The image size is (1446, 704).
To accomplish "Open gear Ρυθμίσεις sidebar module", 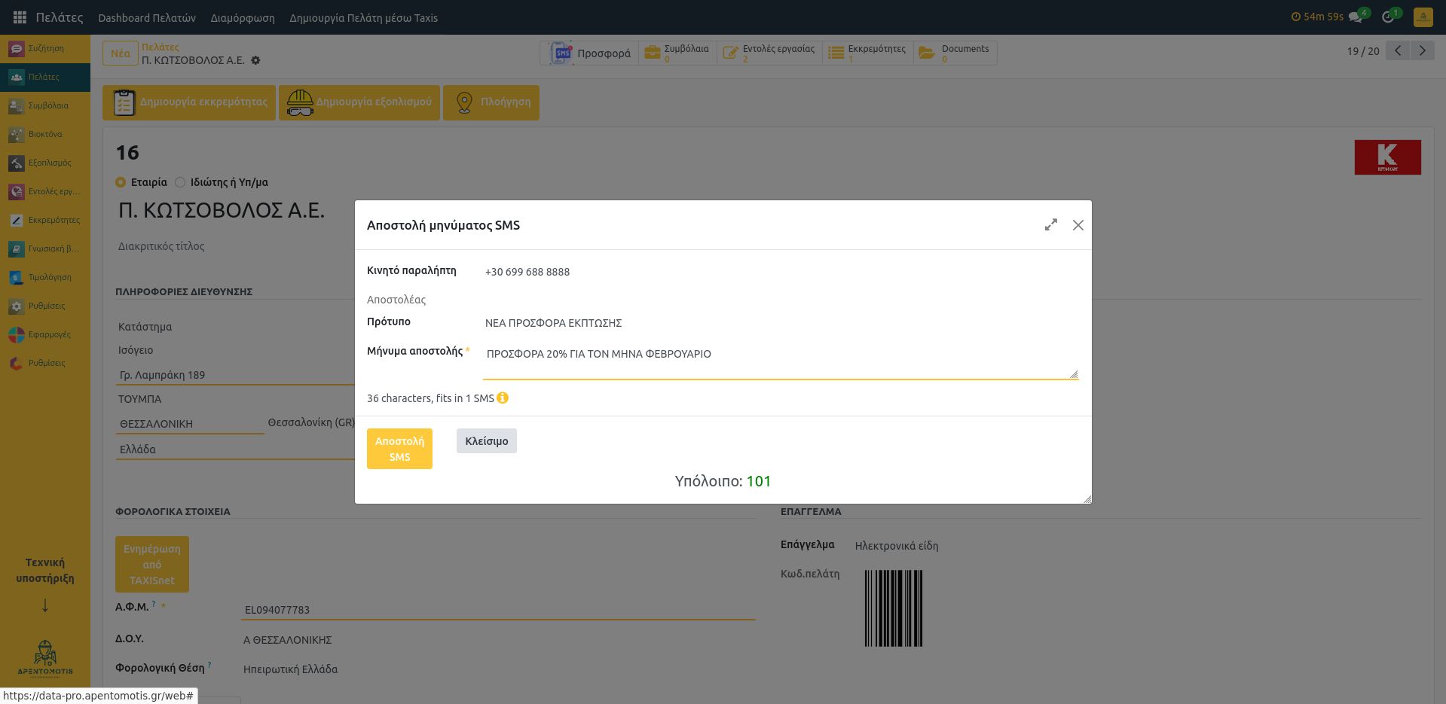I will click(x=45, y=306).
